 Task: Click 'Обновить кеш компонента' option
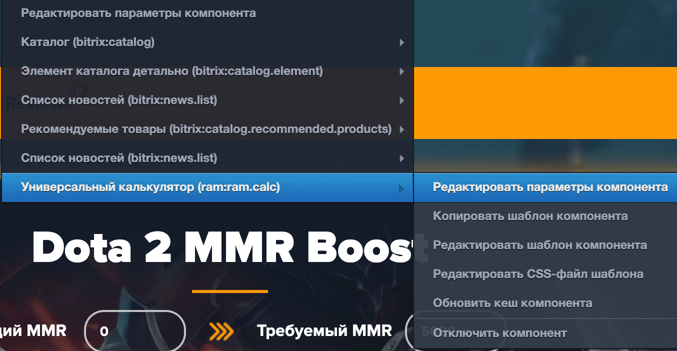545,303
